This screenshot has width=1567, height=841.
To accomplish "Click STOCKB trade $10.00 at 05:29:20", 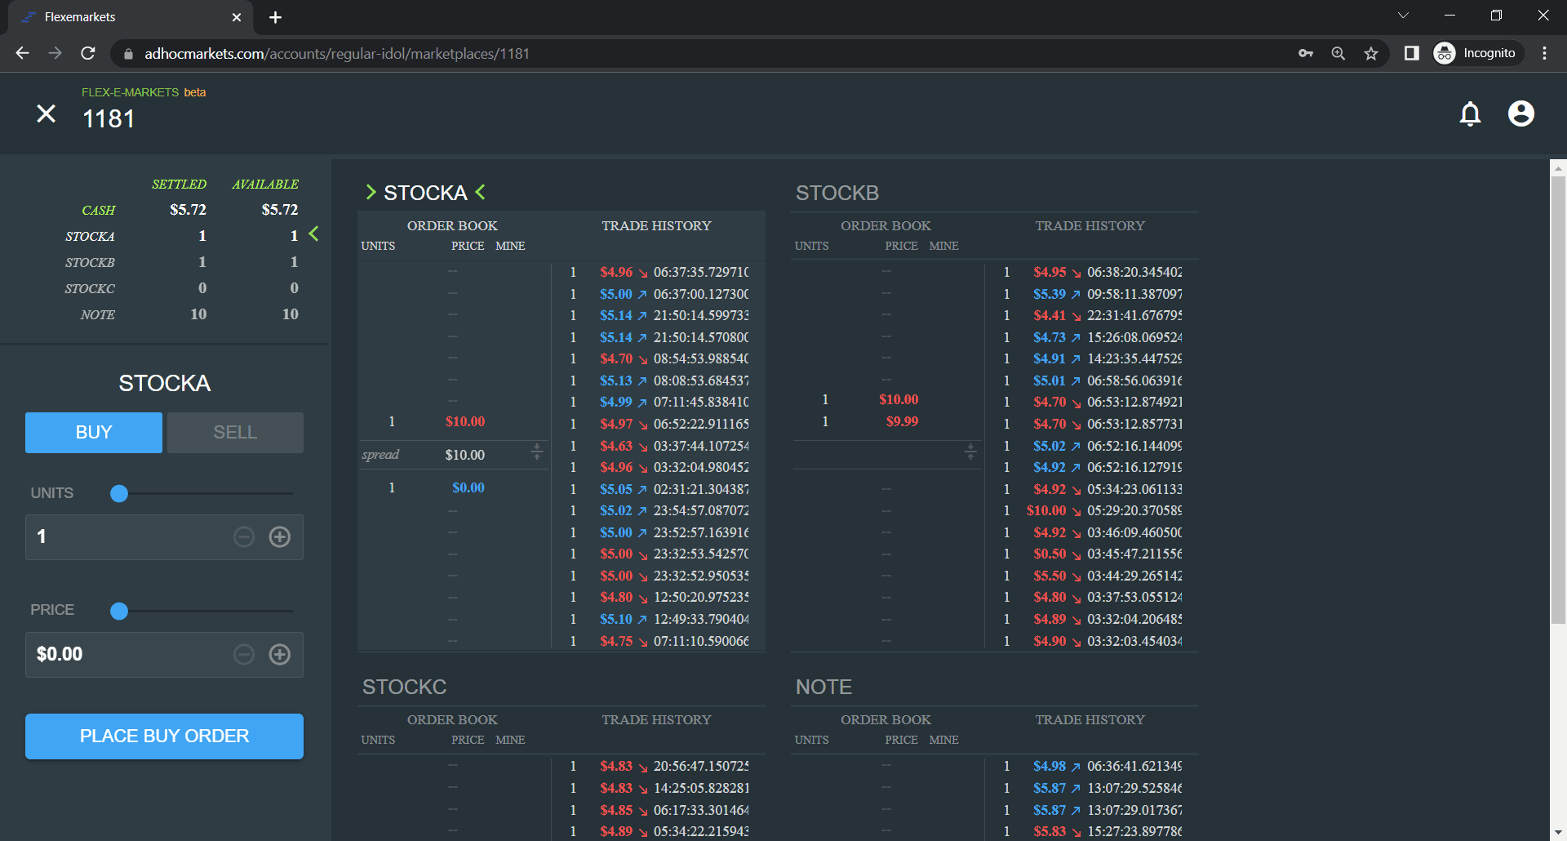I will pyautogui.click(x=1093, y=510).
